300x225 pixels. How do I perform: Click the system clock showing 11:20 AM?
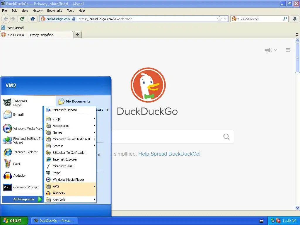tap(289, 221)
